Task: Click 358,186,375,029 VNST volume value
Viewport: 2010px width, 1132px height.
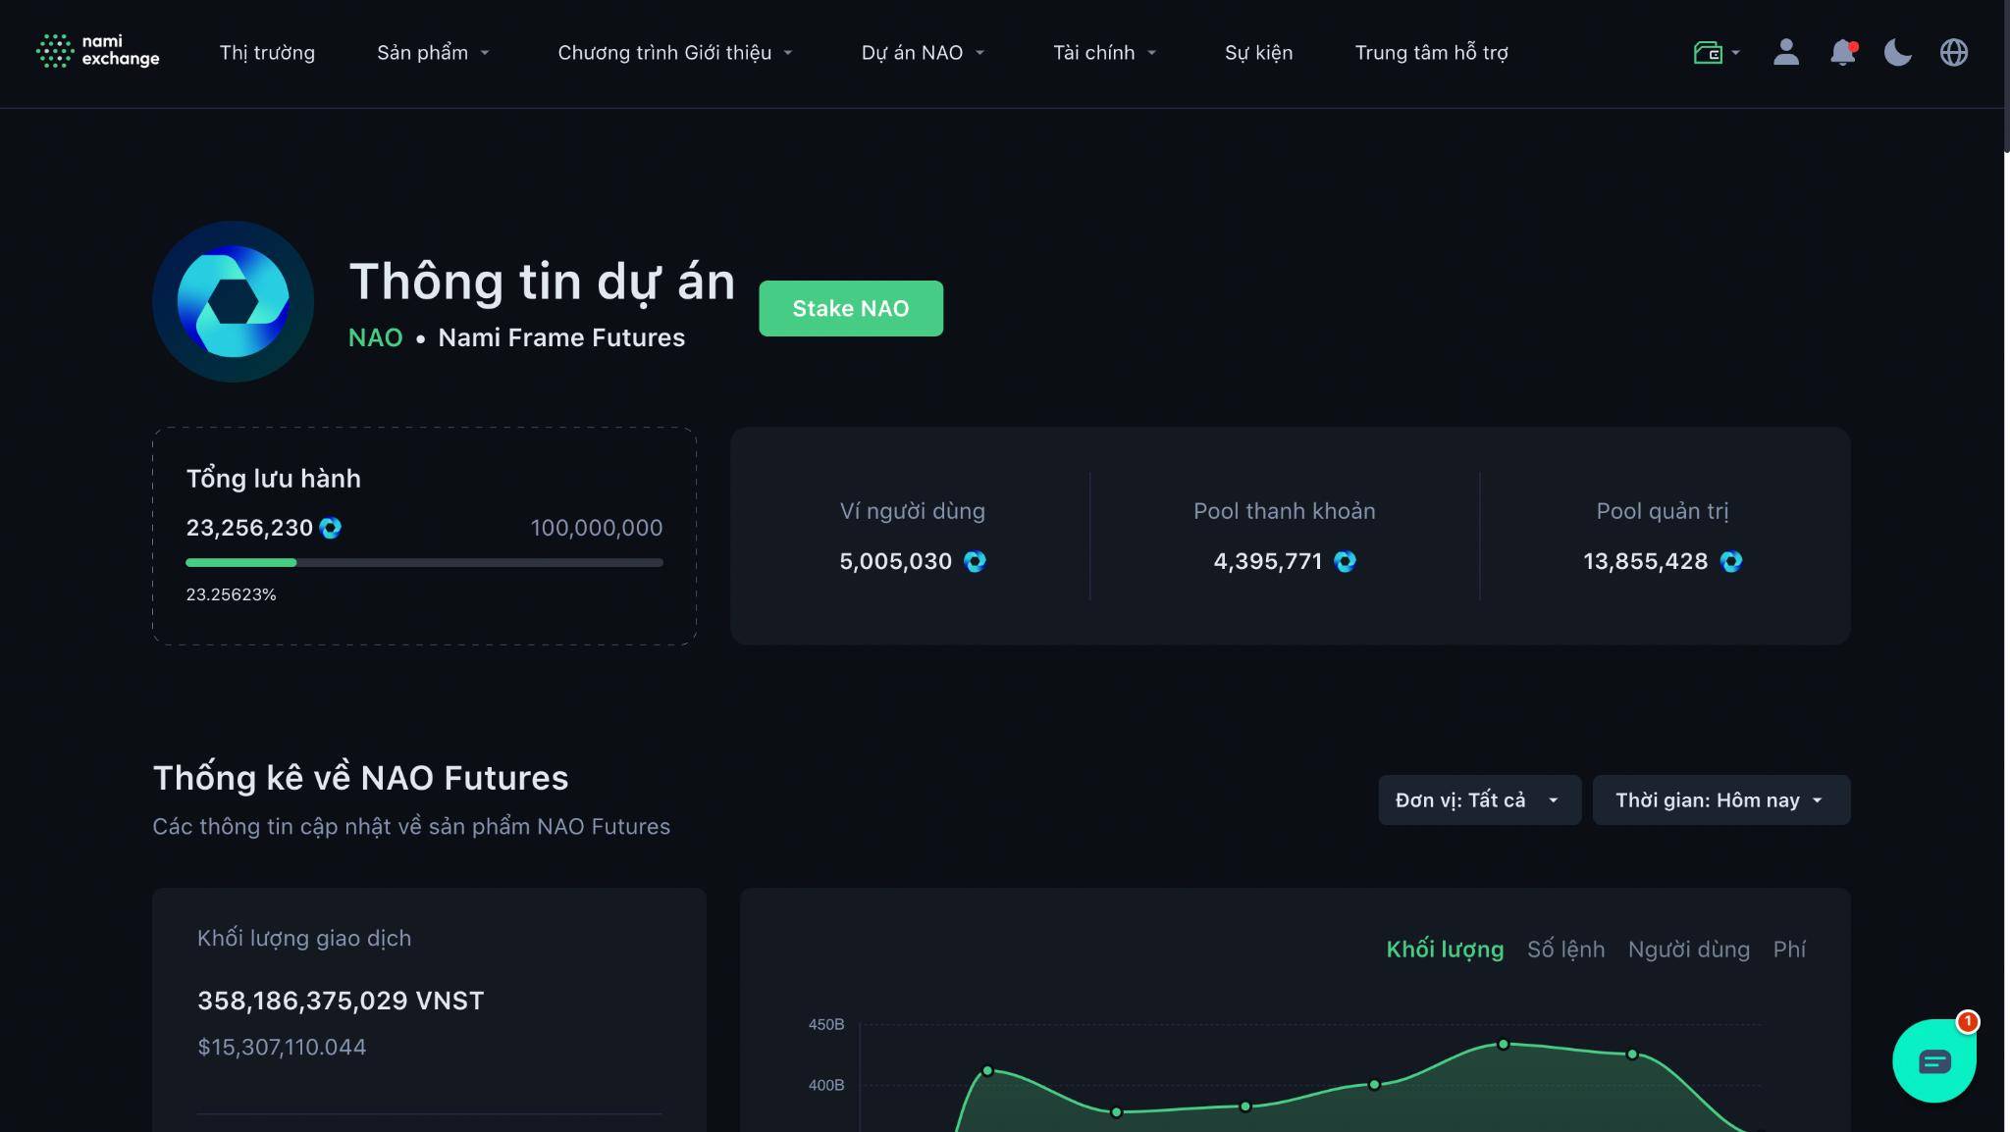Action: (x=341, y=1001)
